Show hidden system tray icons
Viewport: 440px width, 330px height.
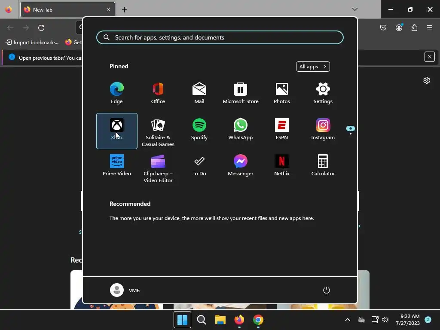pos(347,320)
